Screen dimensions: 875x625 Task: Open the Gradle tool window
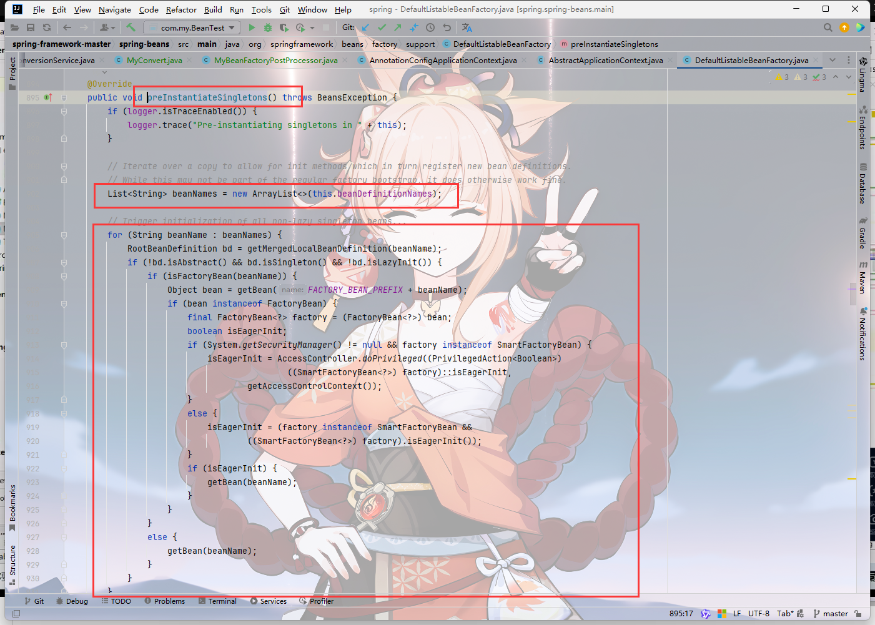(863, 233)
